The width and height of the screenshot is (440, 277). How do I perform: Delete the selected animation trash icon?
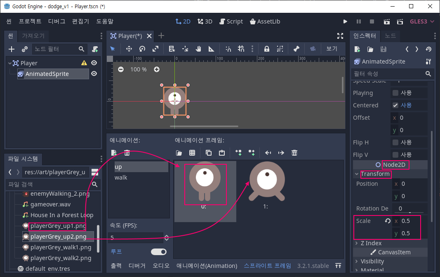(x=127, y=153)
